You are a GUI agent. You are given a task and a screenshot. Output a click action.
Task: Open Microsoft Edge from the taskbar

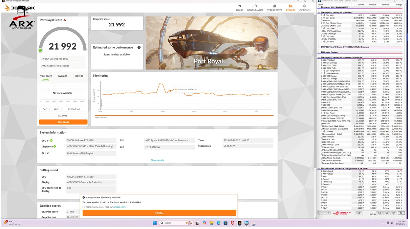tap(219, 223)
